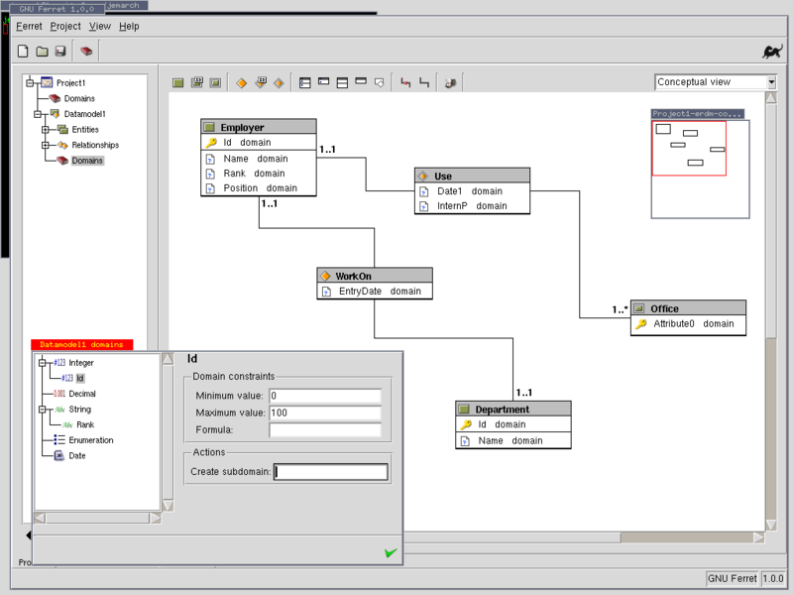Collapse the Integer domain node
The image size is (793, 595).
43,363
